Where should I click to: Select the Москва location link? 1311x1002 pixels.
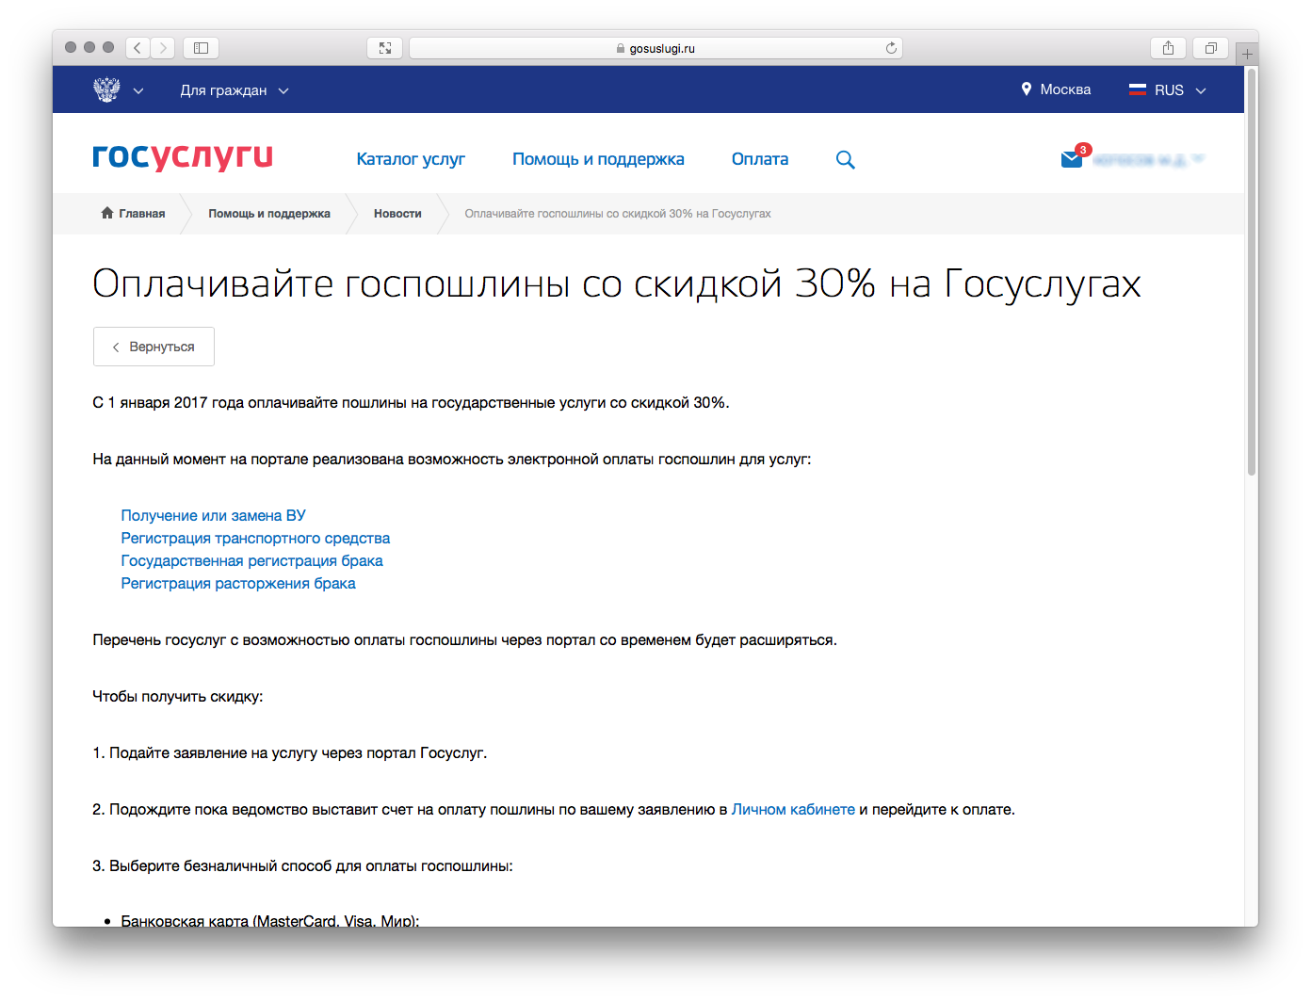tap(1065, 89)
